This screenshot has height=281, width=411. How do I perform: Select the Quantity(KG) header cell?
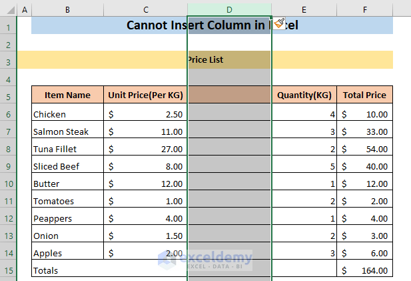[304, 95]
